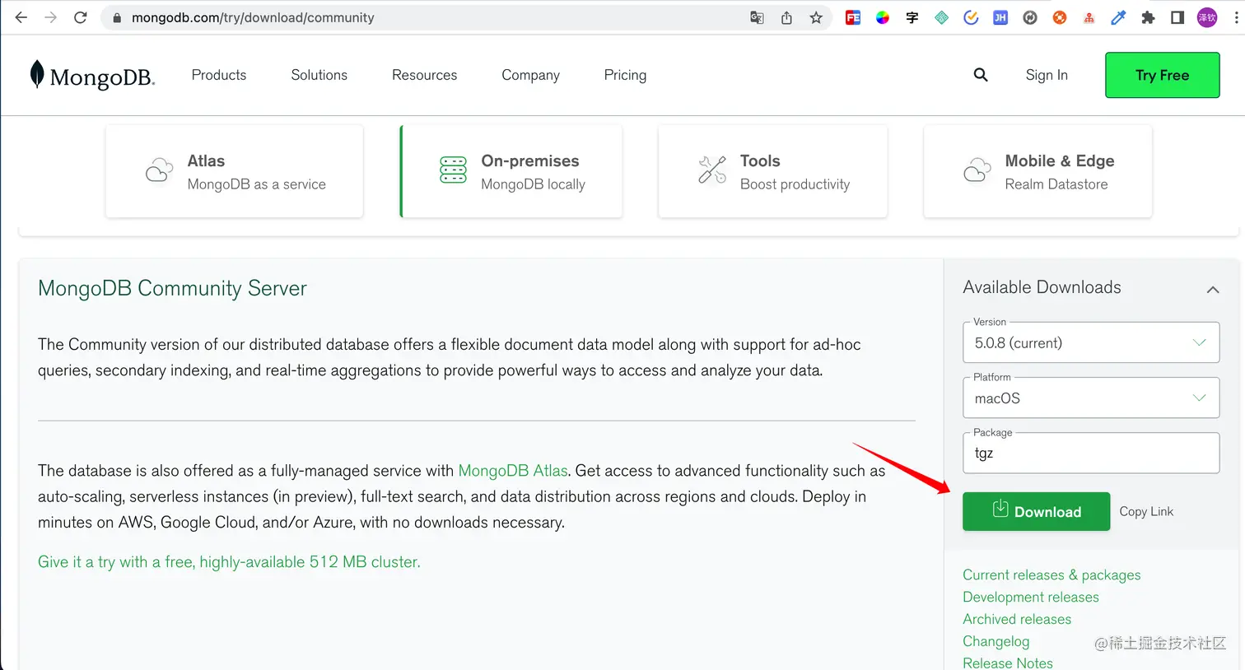Image resolution: width=1245 pixels, height=670 pixels.
Task: Open the 字 font extension
Action: pos(912,17)
